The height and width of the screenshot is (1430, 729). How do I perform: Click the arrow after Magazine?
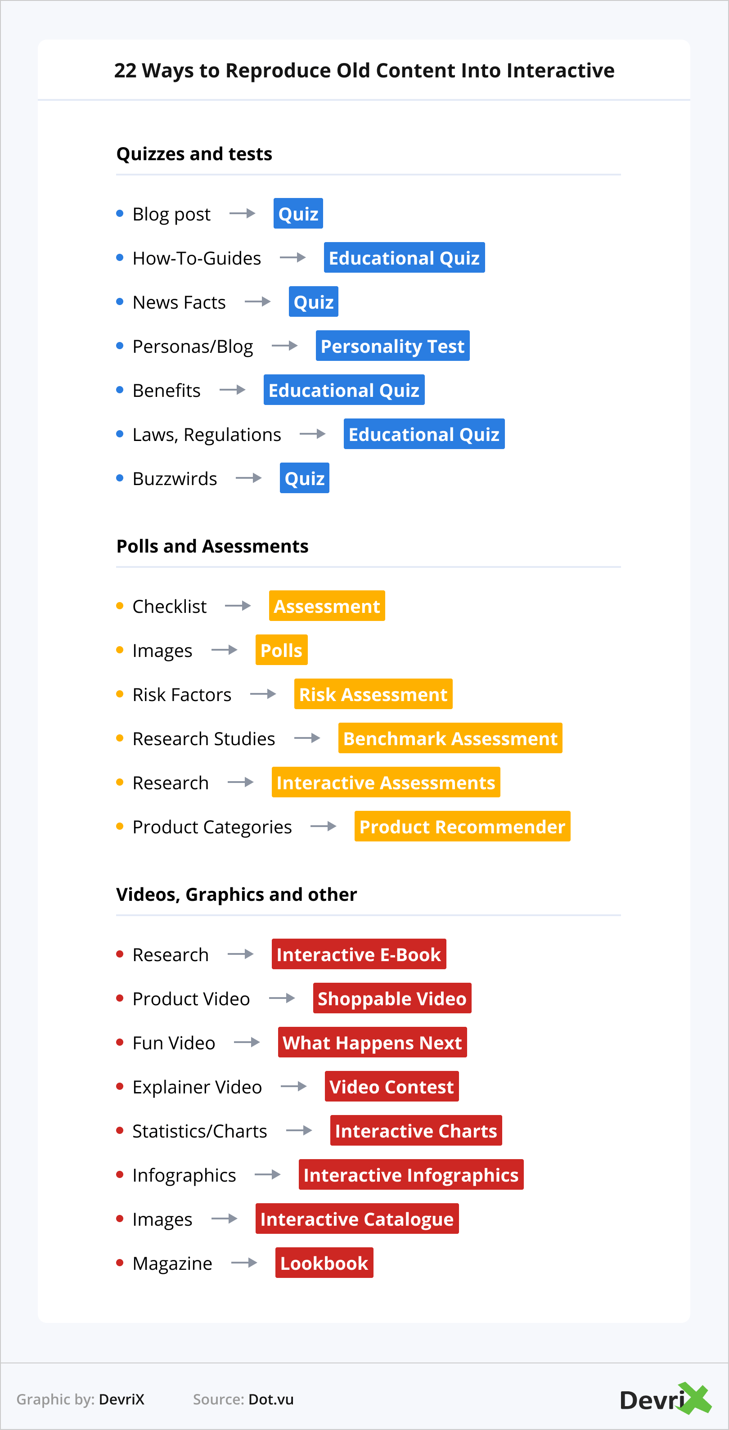pos(244,1262)
